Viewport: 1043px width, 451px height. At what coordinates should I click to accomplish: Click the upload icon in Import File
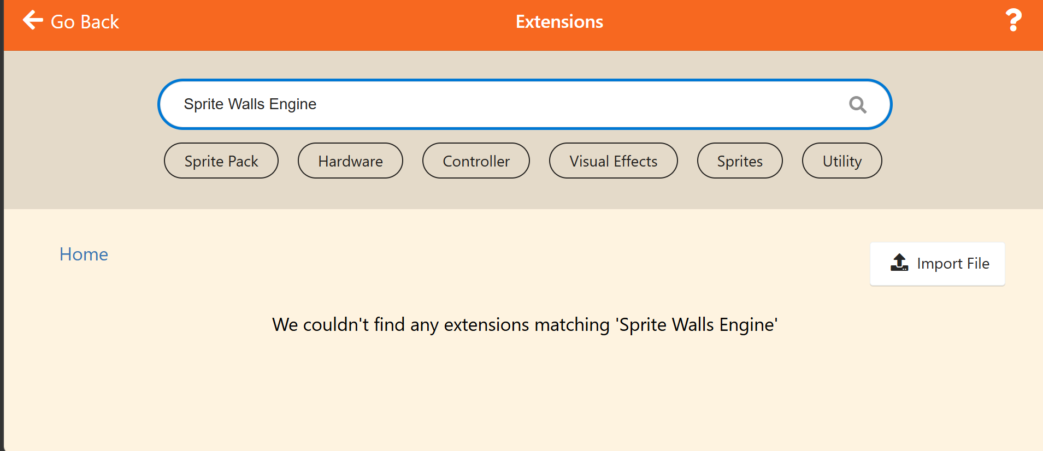click(x=899, y=263)
